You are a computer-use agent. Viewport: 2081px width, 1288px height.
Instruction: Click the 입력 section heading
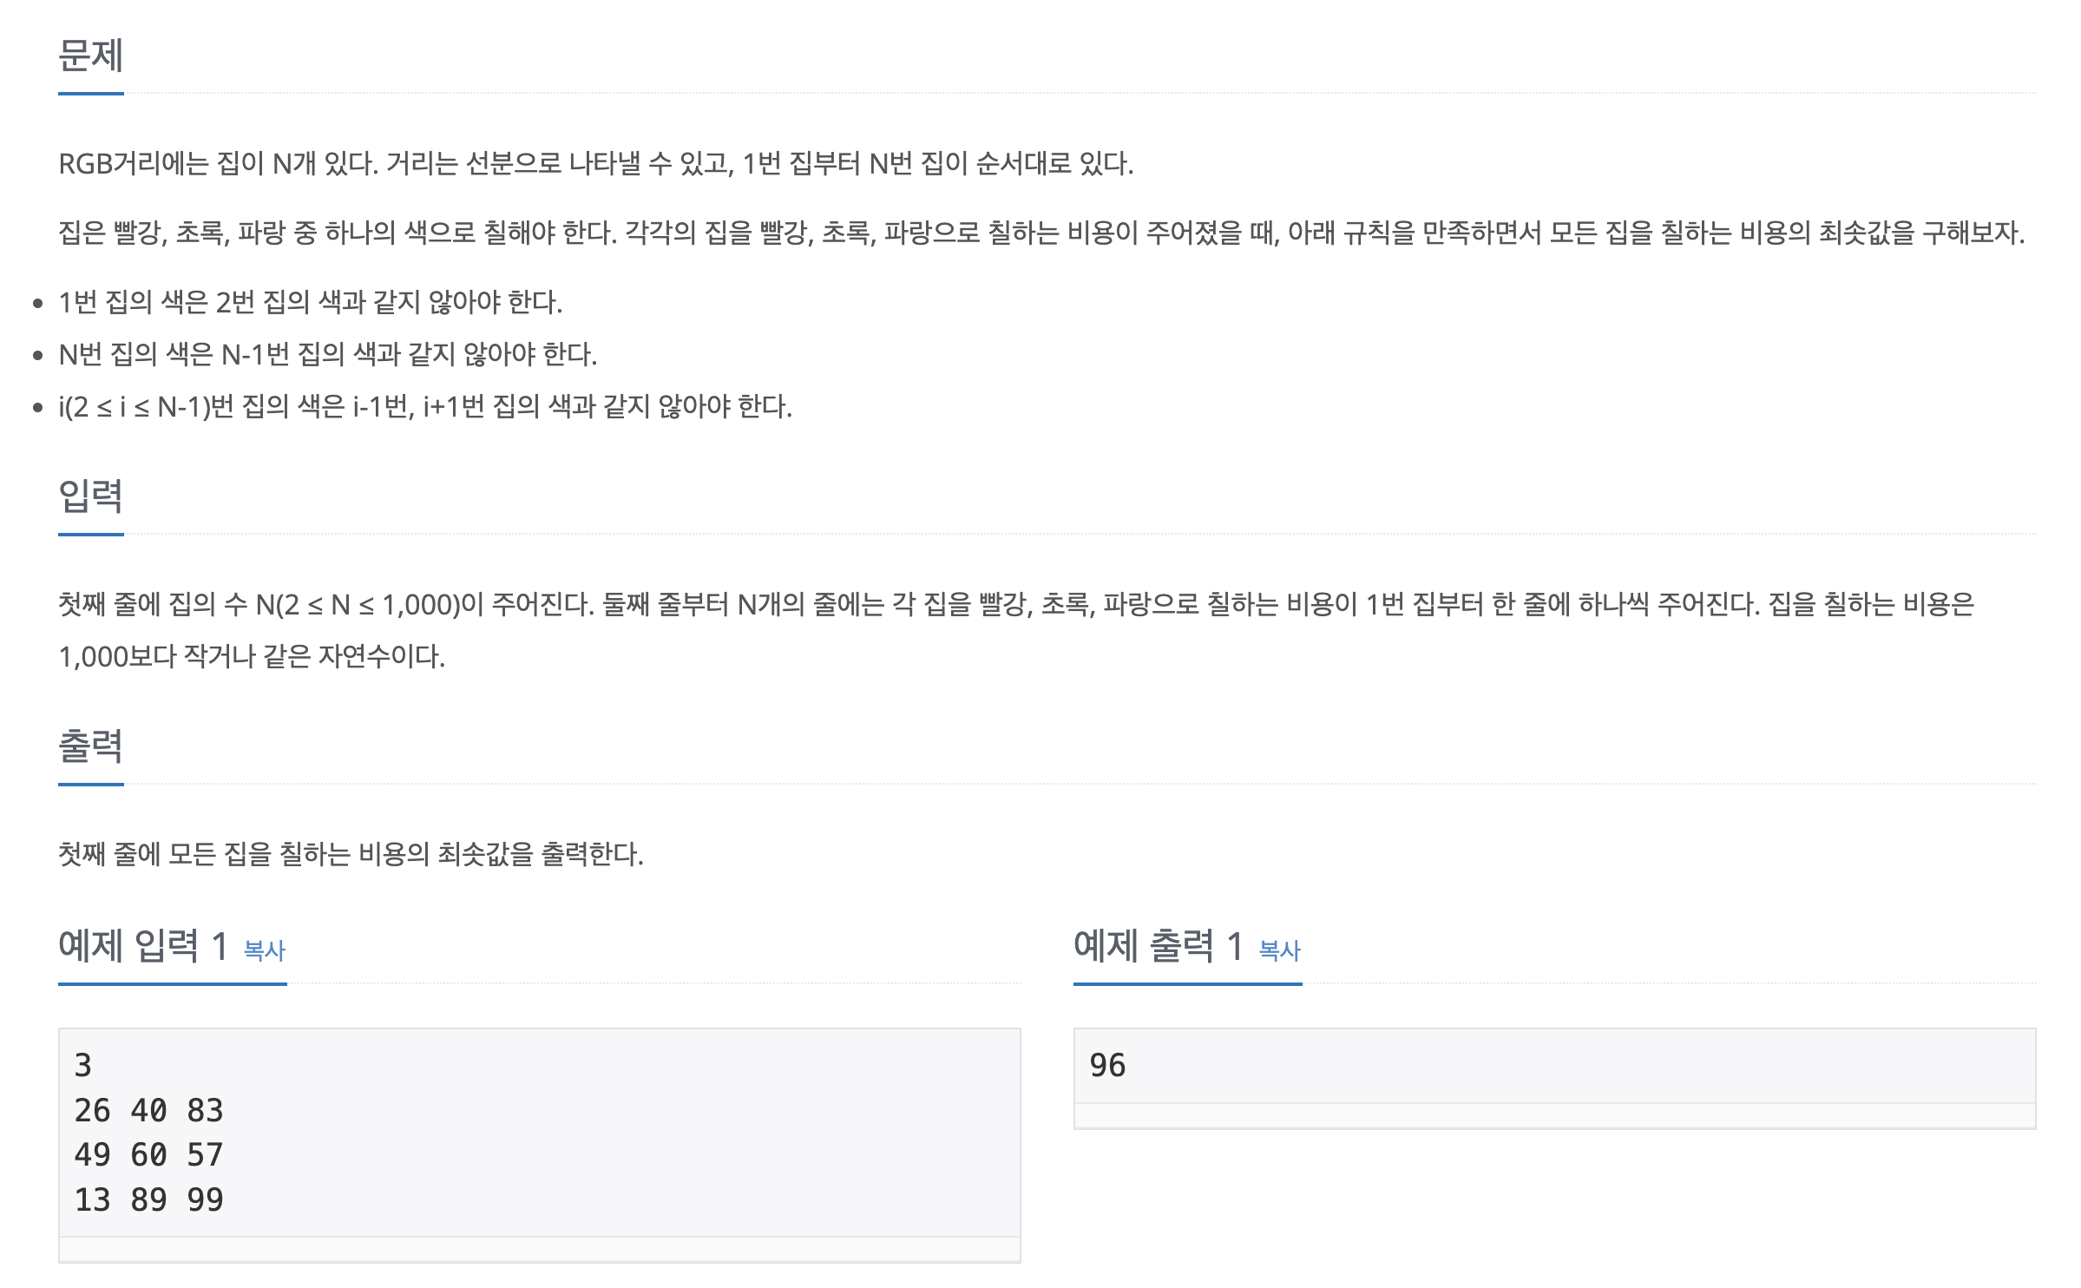[90, 496]
